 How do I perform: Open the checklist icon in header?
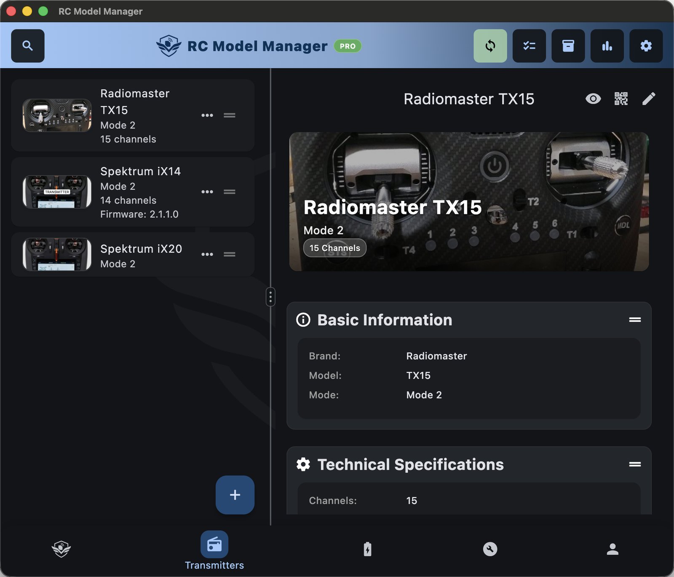pyautogui.click(x=529, y=46)
